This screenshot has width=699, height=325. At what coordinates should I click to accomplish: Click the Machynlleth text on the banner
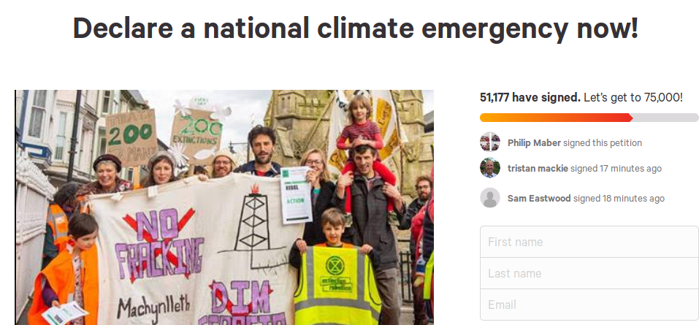pos(153,307)
